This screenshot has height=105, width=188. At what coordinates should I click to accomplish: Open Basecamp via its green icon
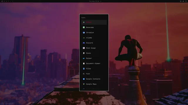pos(84,27)
